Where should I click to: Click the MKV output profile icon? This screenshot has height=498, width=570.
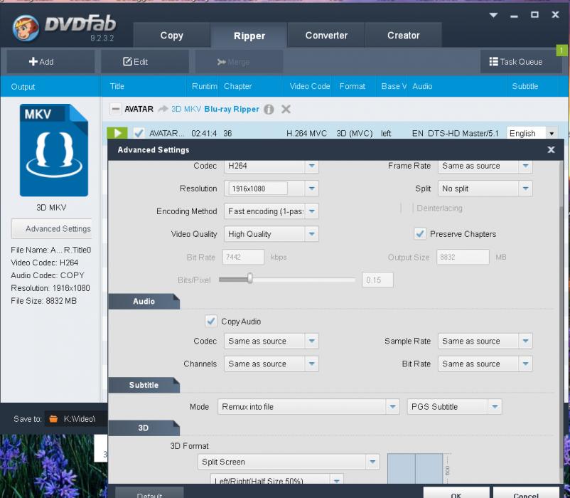pyautogui.click(x=54, y=150)
